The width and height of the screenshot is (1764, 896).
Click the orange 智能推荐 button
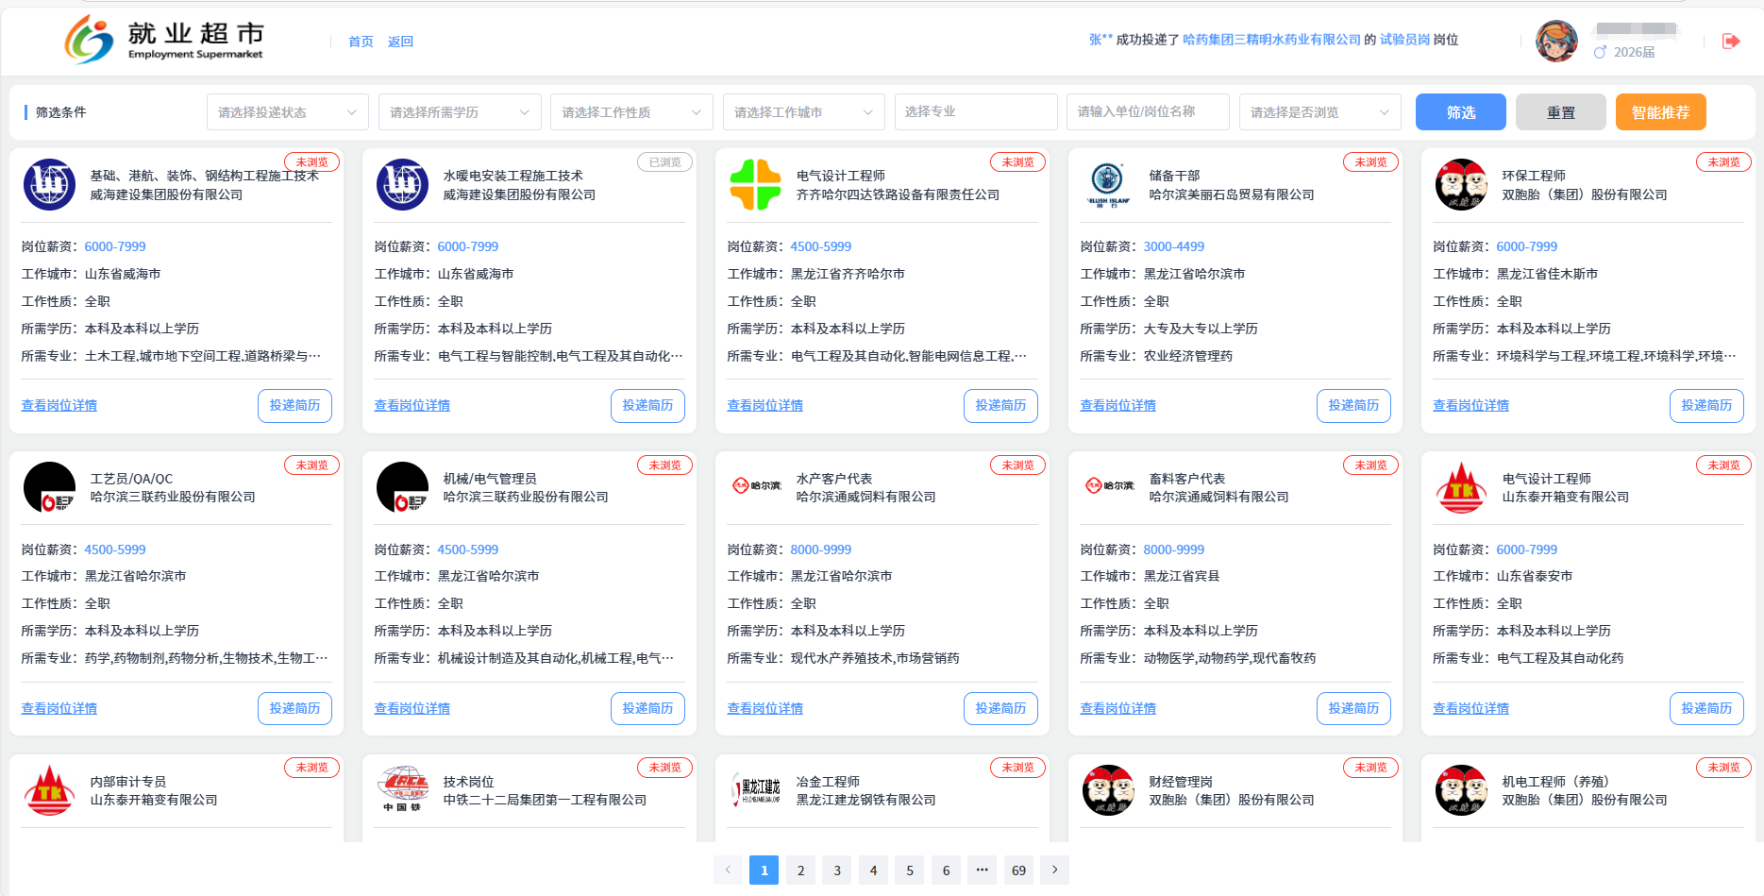tap(1661, 112)
